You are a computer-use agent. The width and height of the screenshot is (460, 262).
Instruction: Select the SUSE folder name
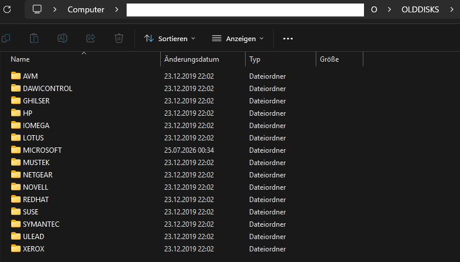(x=31, y=211)
